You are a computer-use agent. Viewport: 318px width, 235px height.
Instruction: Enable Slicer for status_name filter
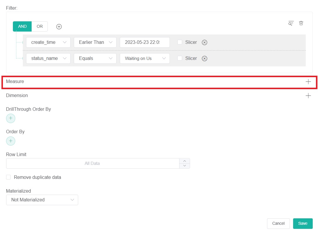click(x=180, y=58)
